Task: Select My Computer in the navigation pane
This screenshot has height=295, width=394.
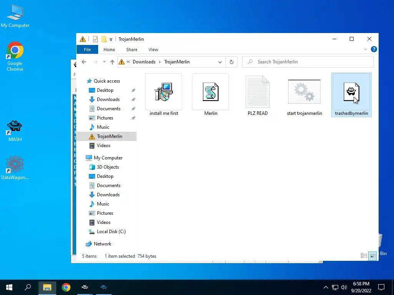Action: [x=108, y=158]
